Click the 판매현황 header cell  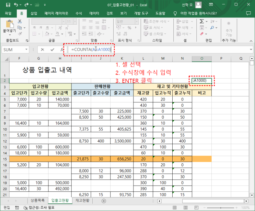103,86
